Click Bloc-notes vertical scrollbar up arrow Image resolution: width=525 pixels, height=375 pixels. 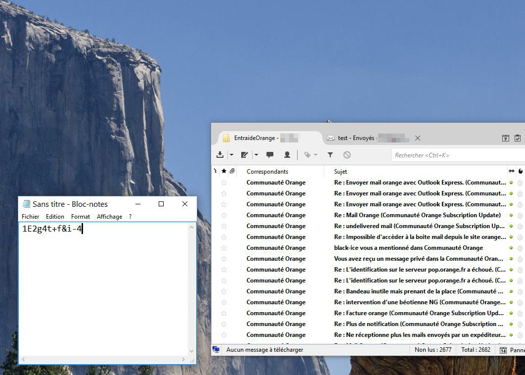(x=191, y=227)
